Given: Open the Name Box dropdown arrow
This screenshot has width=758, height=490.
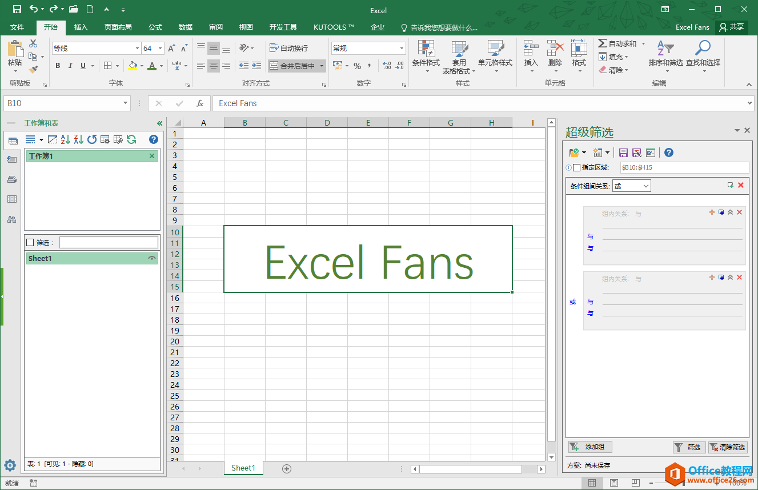Looking at the screenshot, I should pos(126,103).
